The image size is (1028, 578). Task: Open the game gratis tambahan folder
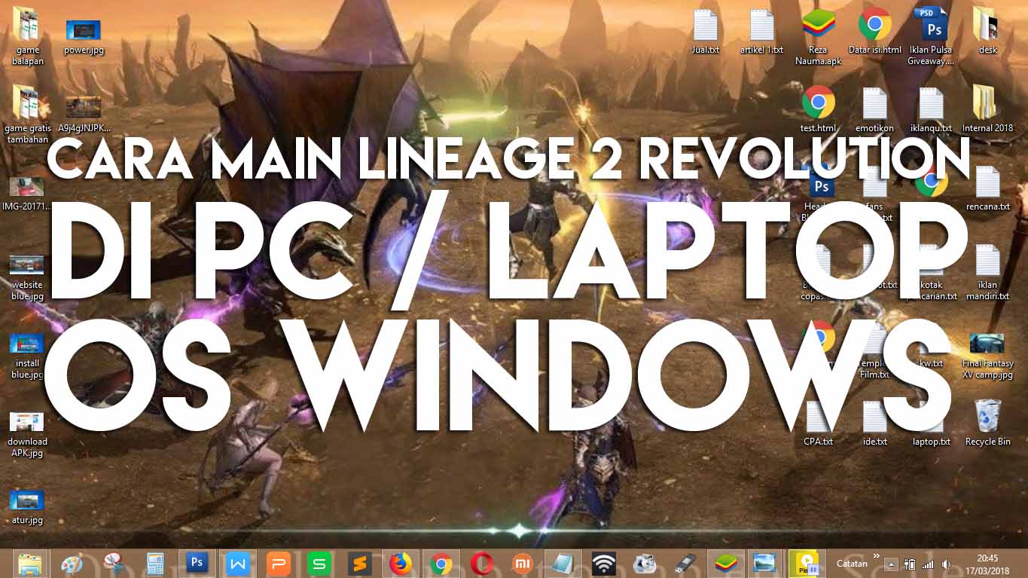click(x=28, y=115)
